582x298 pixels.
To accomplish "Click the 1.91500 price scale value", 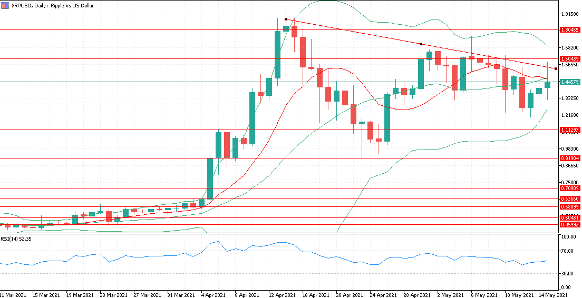I will click(x=571, y=14).
